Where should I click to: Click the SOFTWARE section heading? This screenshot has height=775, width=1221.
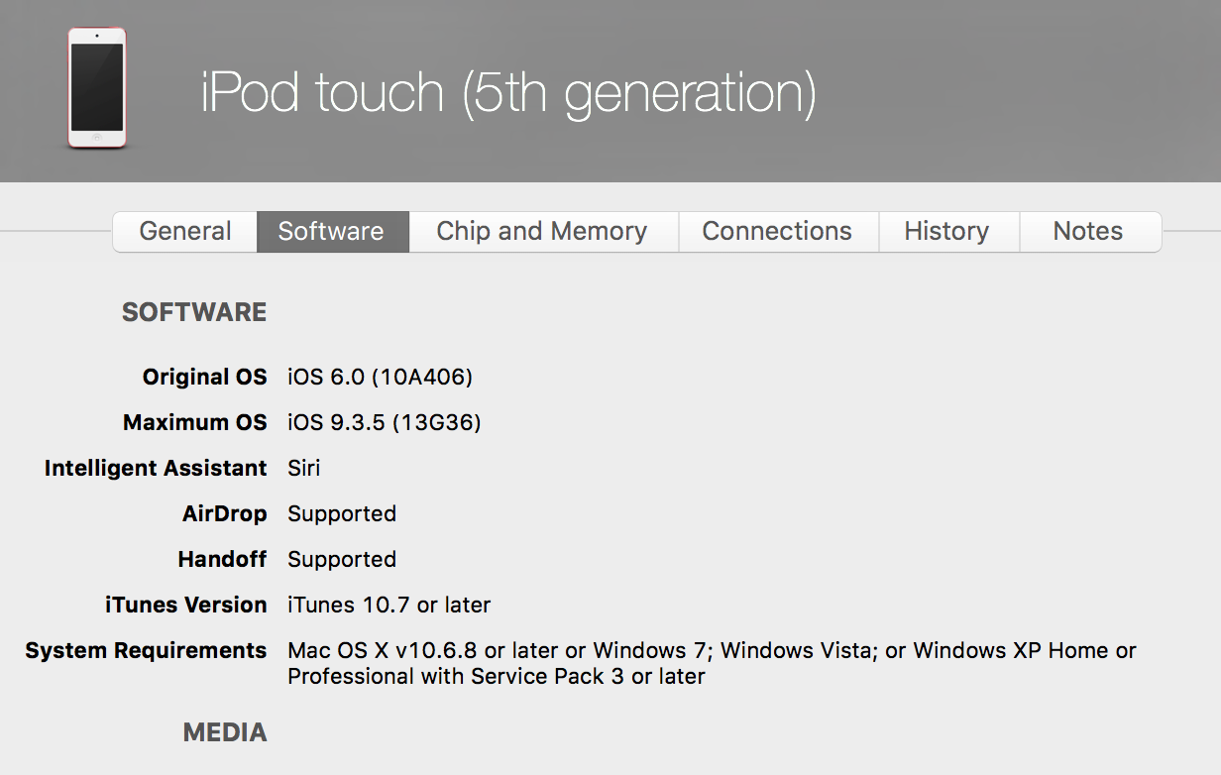(x=194, y=312)
